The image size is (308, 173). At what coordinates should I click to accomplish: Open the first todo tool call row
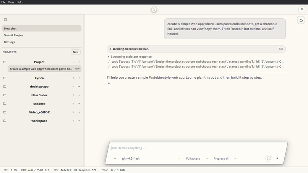(x=196, y=61)
